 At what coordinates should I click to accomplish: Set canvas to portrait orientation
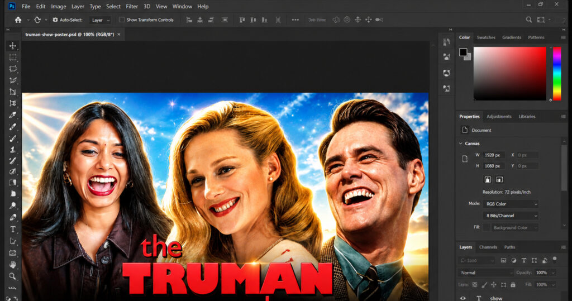point(488,179)
